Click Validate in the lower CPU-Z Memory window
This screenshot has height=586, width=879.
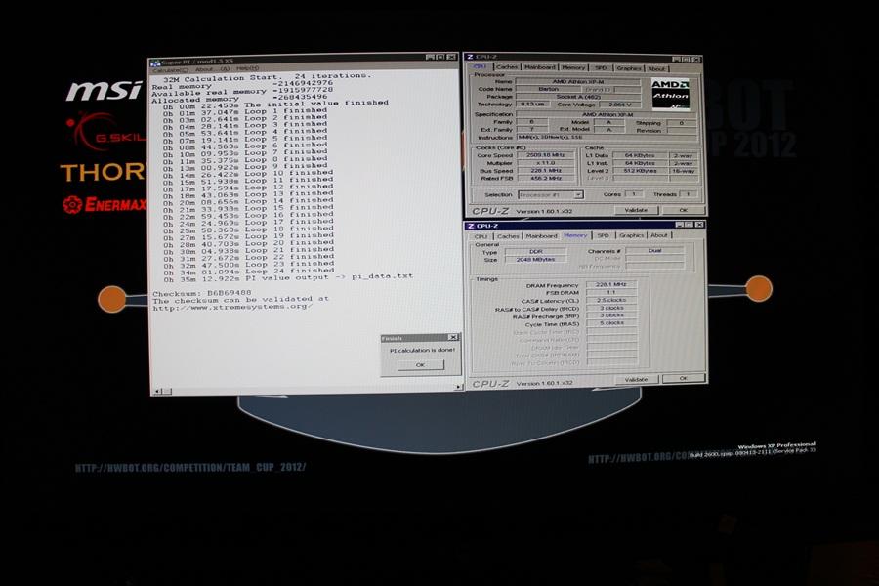point(636,380)
